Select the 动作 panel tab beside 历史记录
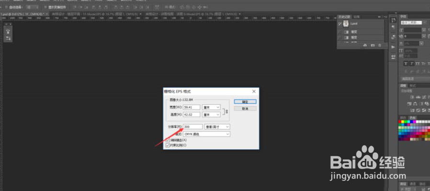 pos(357,17)
